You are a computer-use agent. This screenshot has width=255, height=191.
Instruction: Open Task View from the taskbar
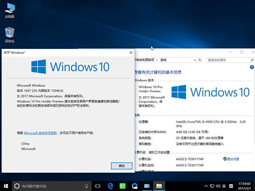click(98, 186)
